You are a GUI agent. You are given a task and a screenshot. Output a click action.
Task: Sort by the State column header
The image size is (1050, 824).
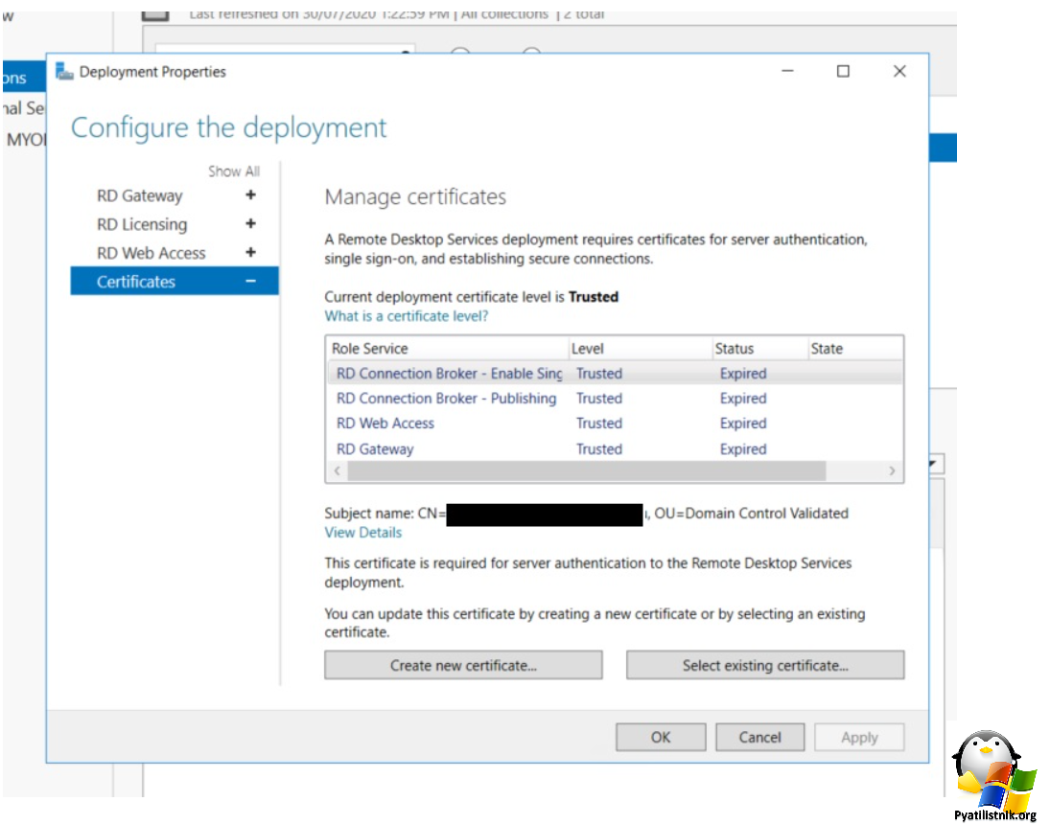click(855, 348)
